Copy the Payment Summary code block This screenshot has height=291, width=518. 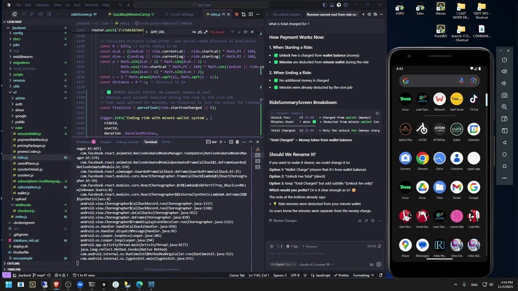(x=377, y=114)
